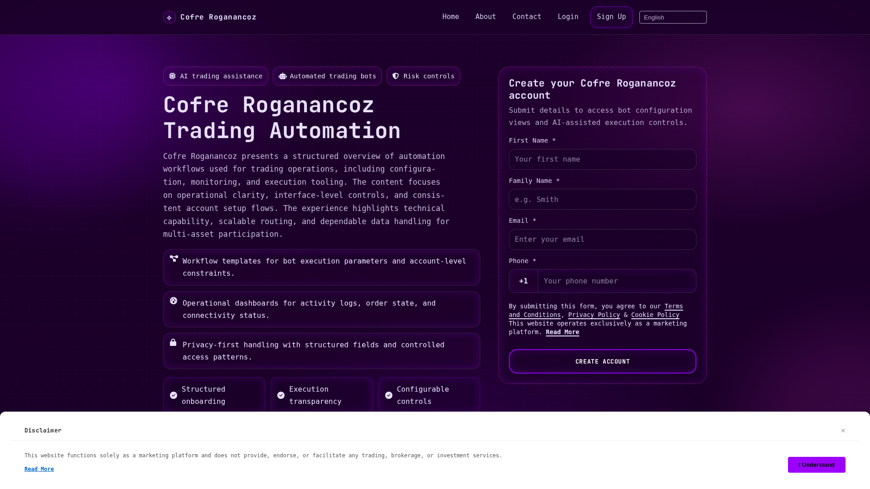Click the Risk controls shield icon
Viewport: 870px width, 489px height.
[396, 76]
